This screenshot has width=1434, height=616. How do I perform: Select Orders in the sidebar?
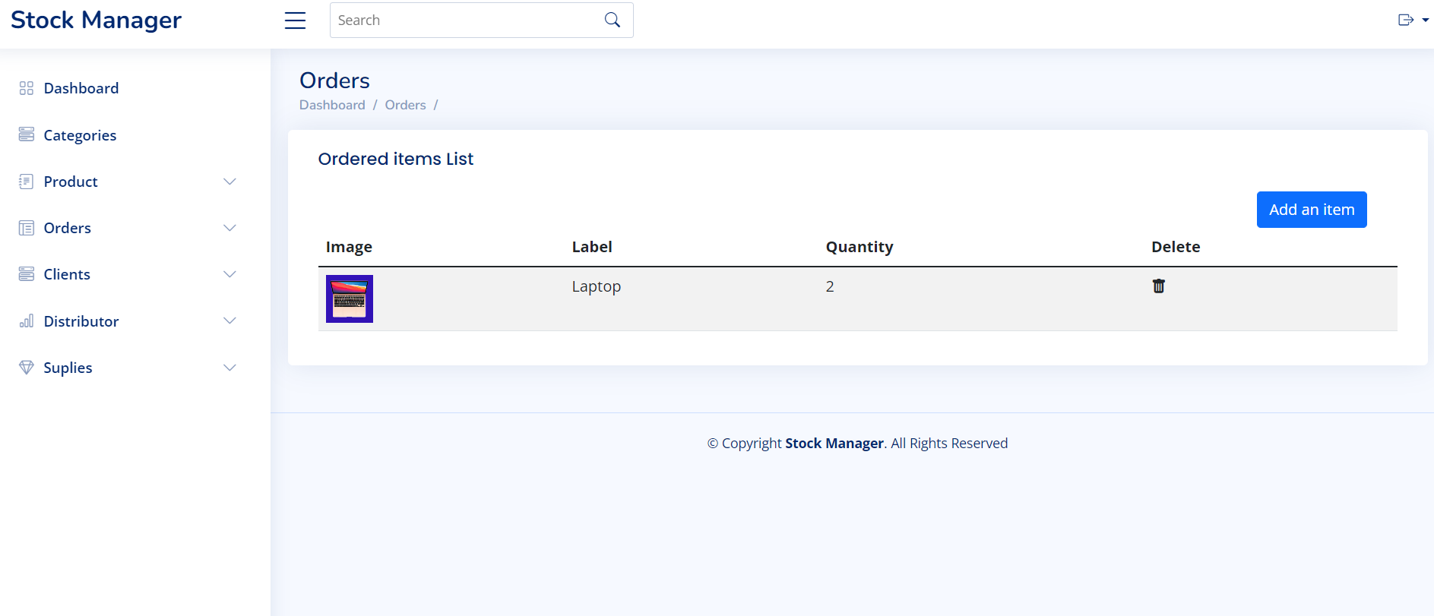pyautogui.click(x=68, y=228)
